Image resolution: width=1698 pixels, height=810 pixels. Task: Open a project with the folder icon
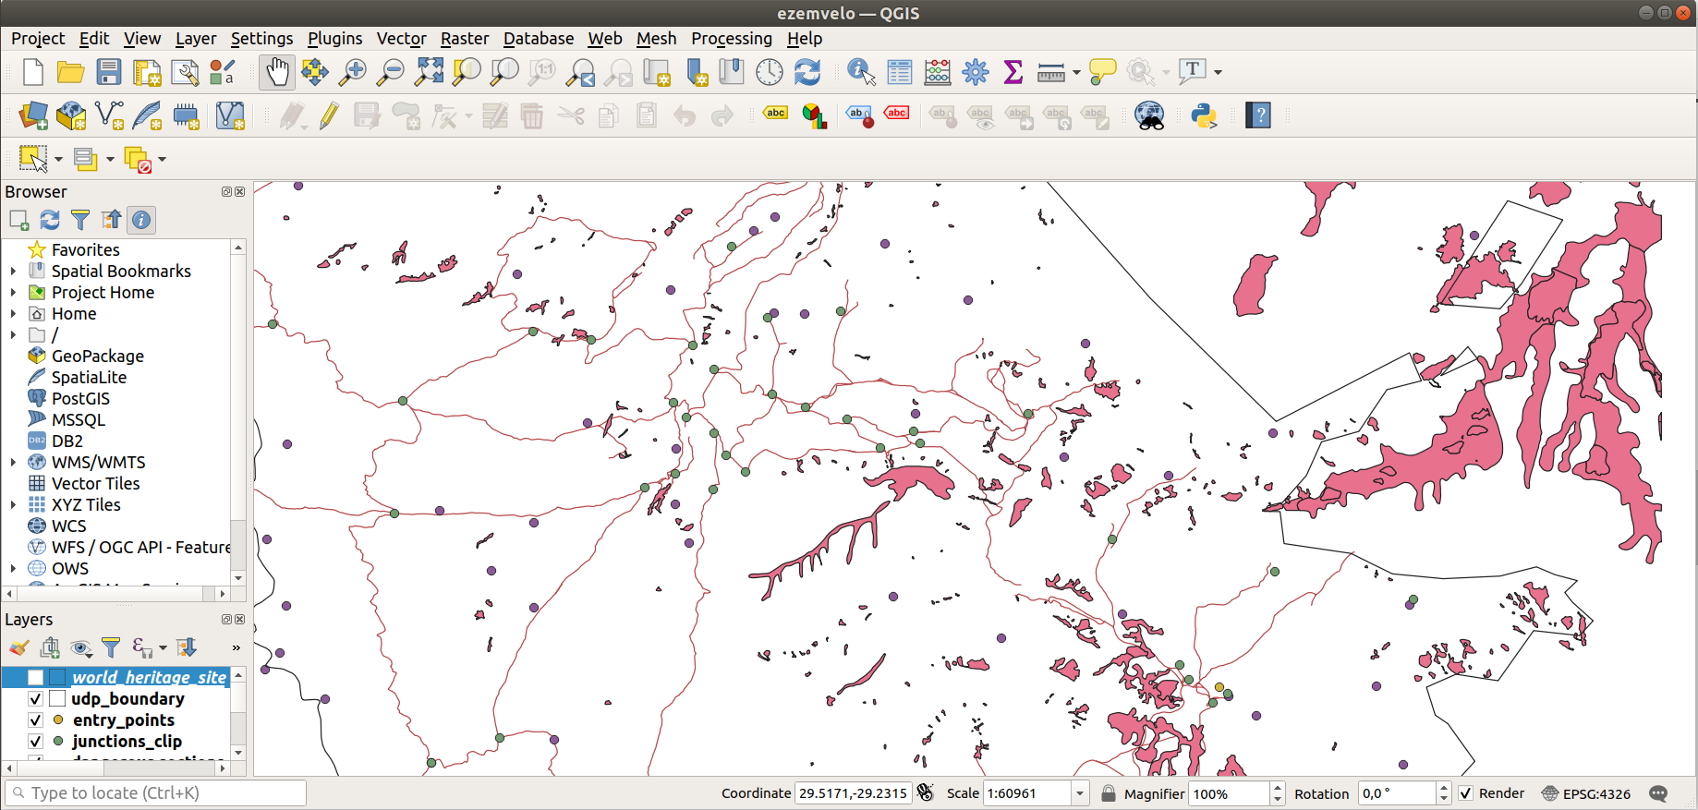pos(70,72)
